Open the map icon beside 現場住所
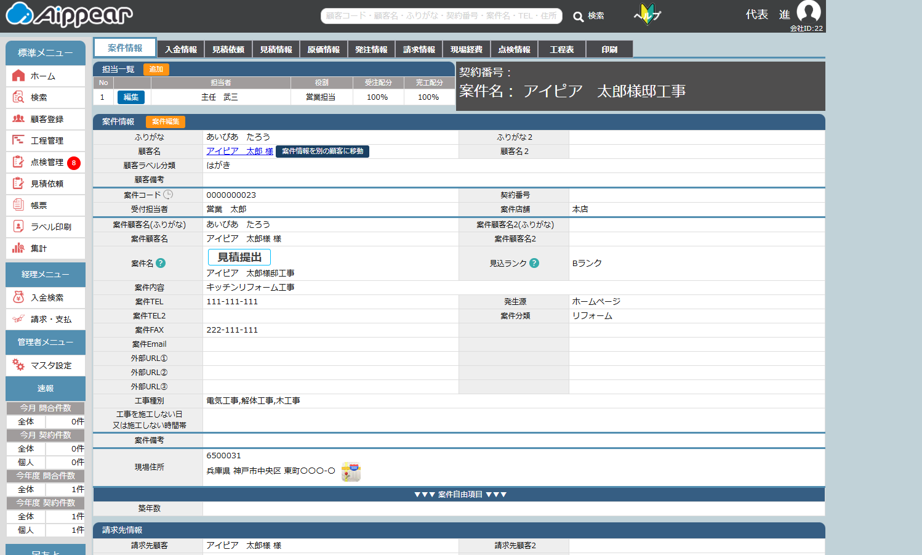Image resolution: width=922 pixels, height=555 pixels. tap(351, 471)
